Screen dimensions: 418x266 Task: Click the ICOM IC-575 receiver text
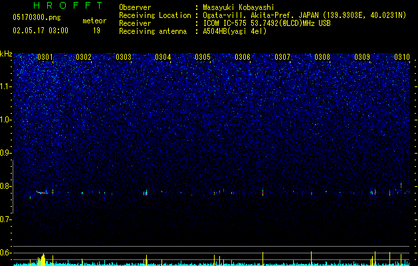266,23
